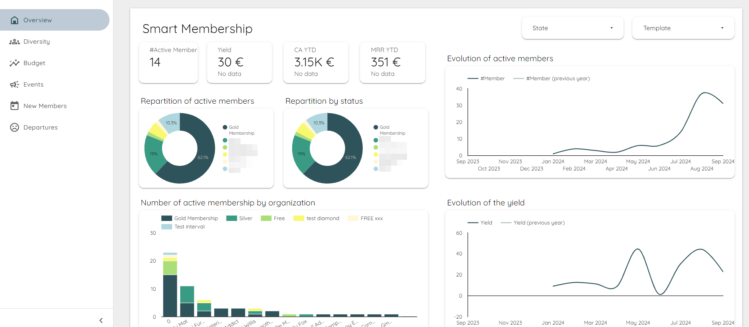Open the Template dropdown filter
The image size is (749, 327).
point(683,28)
